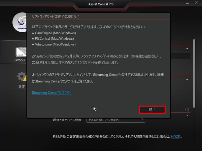This screenshot has width=202, height=151.
Task: Click the ソフトウェアサービス終了のお知らせ dialog title
Action: tap(56, 16)
